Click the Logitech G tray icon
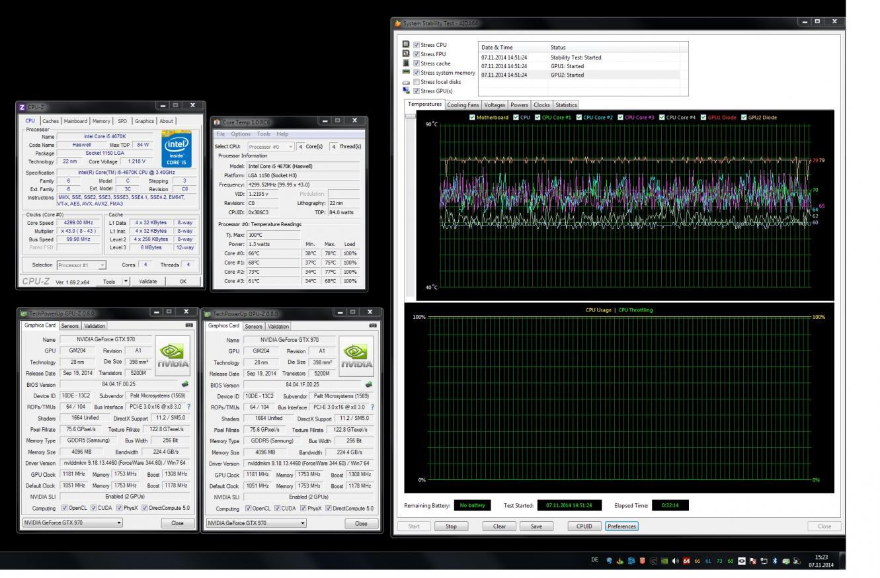Image resolution: width=880 pixels, height=578 pixels. coord(653,561)
